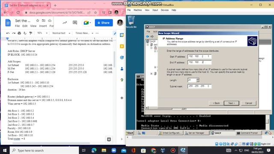Get add-ons with the plus icon

point(122,98)
